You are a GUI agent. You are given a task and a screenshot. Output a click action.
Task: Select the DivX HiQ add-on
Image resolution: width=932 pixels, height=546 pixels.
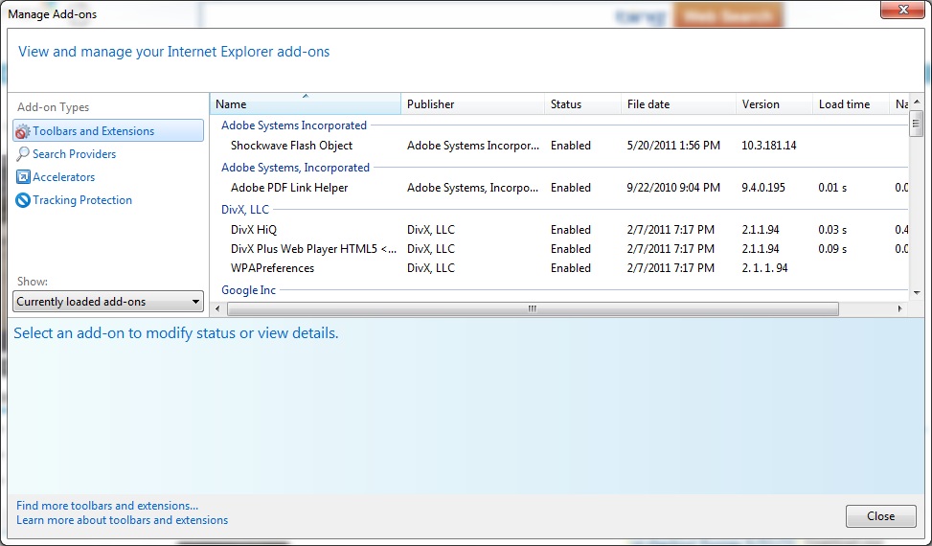254,229
